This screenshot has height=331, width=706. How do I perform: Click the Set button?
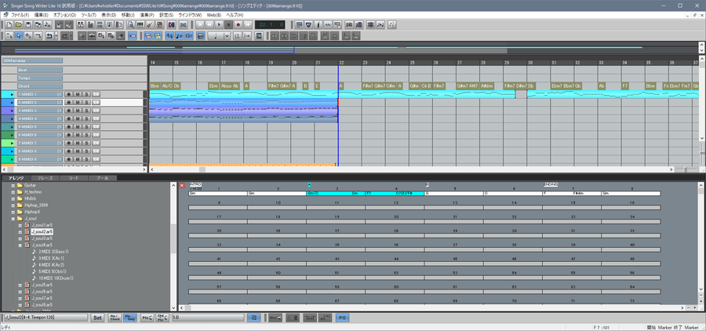tap(97, 318)
